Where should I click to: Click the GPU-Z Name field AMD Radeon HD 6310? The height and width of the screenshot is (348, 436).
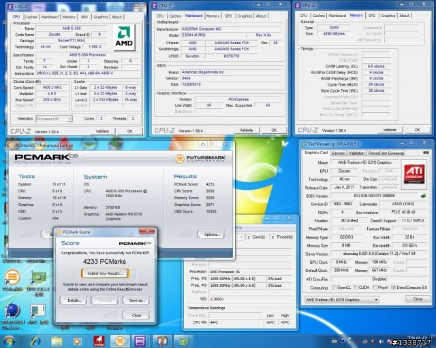(364, 162)
